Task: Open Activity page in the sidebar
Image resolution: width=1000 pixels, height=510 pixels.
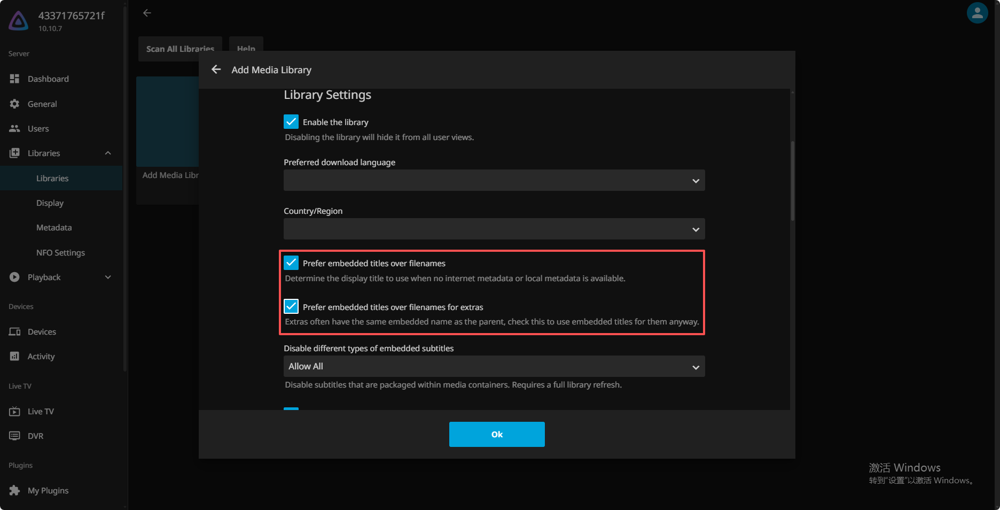Action: click(61, 356)
